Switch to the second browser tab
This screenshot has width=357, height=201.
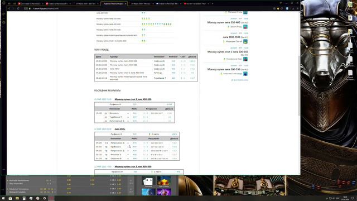[x=58, y=4]
